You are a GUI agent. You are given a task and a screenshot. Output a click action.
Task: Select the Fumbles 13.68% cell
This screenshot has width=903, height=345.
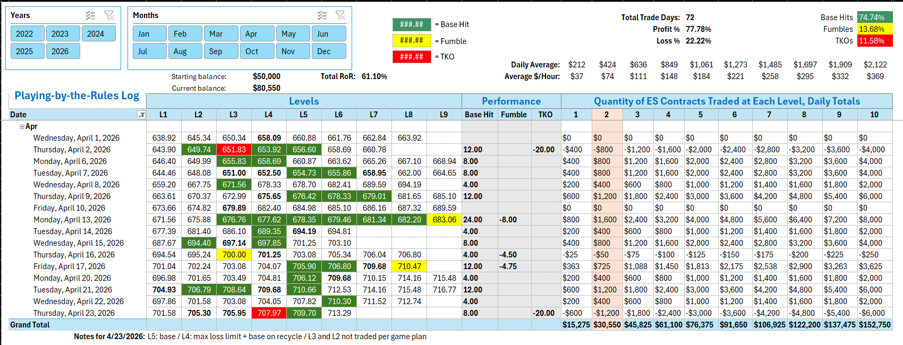[875, 29]
